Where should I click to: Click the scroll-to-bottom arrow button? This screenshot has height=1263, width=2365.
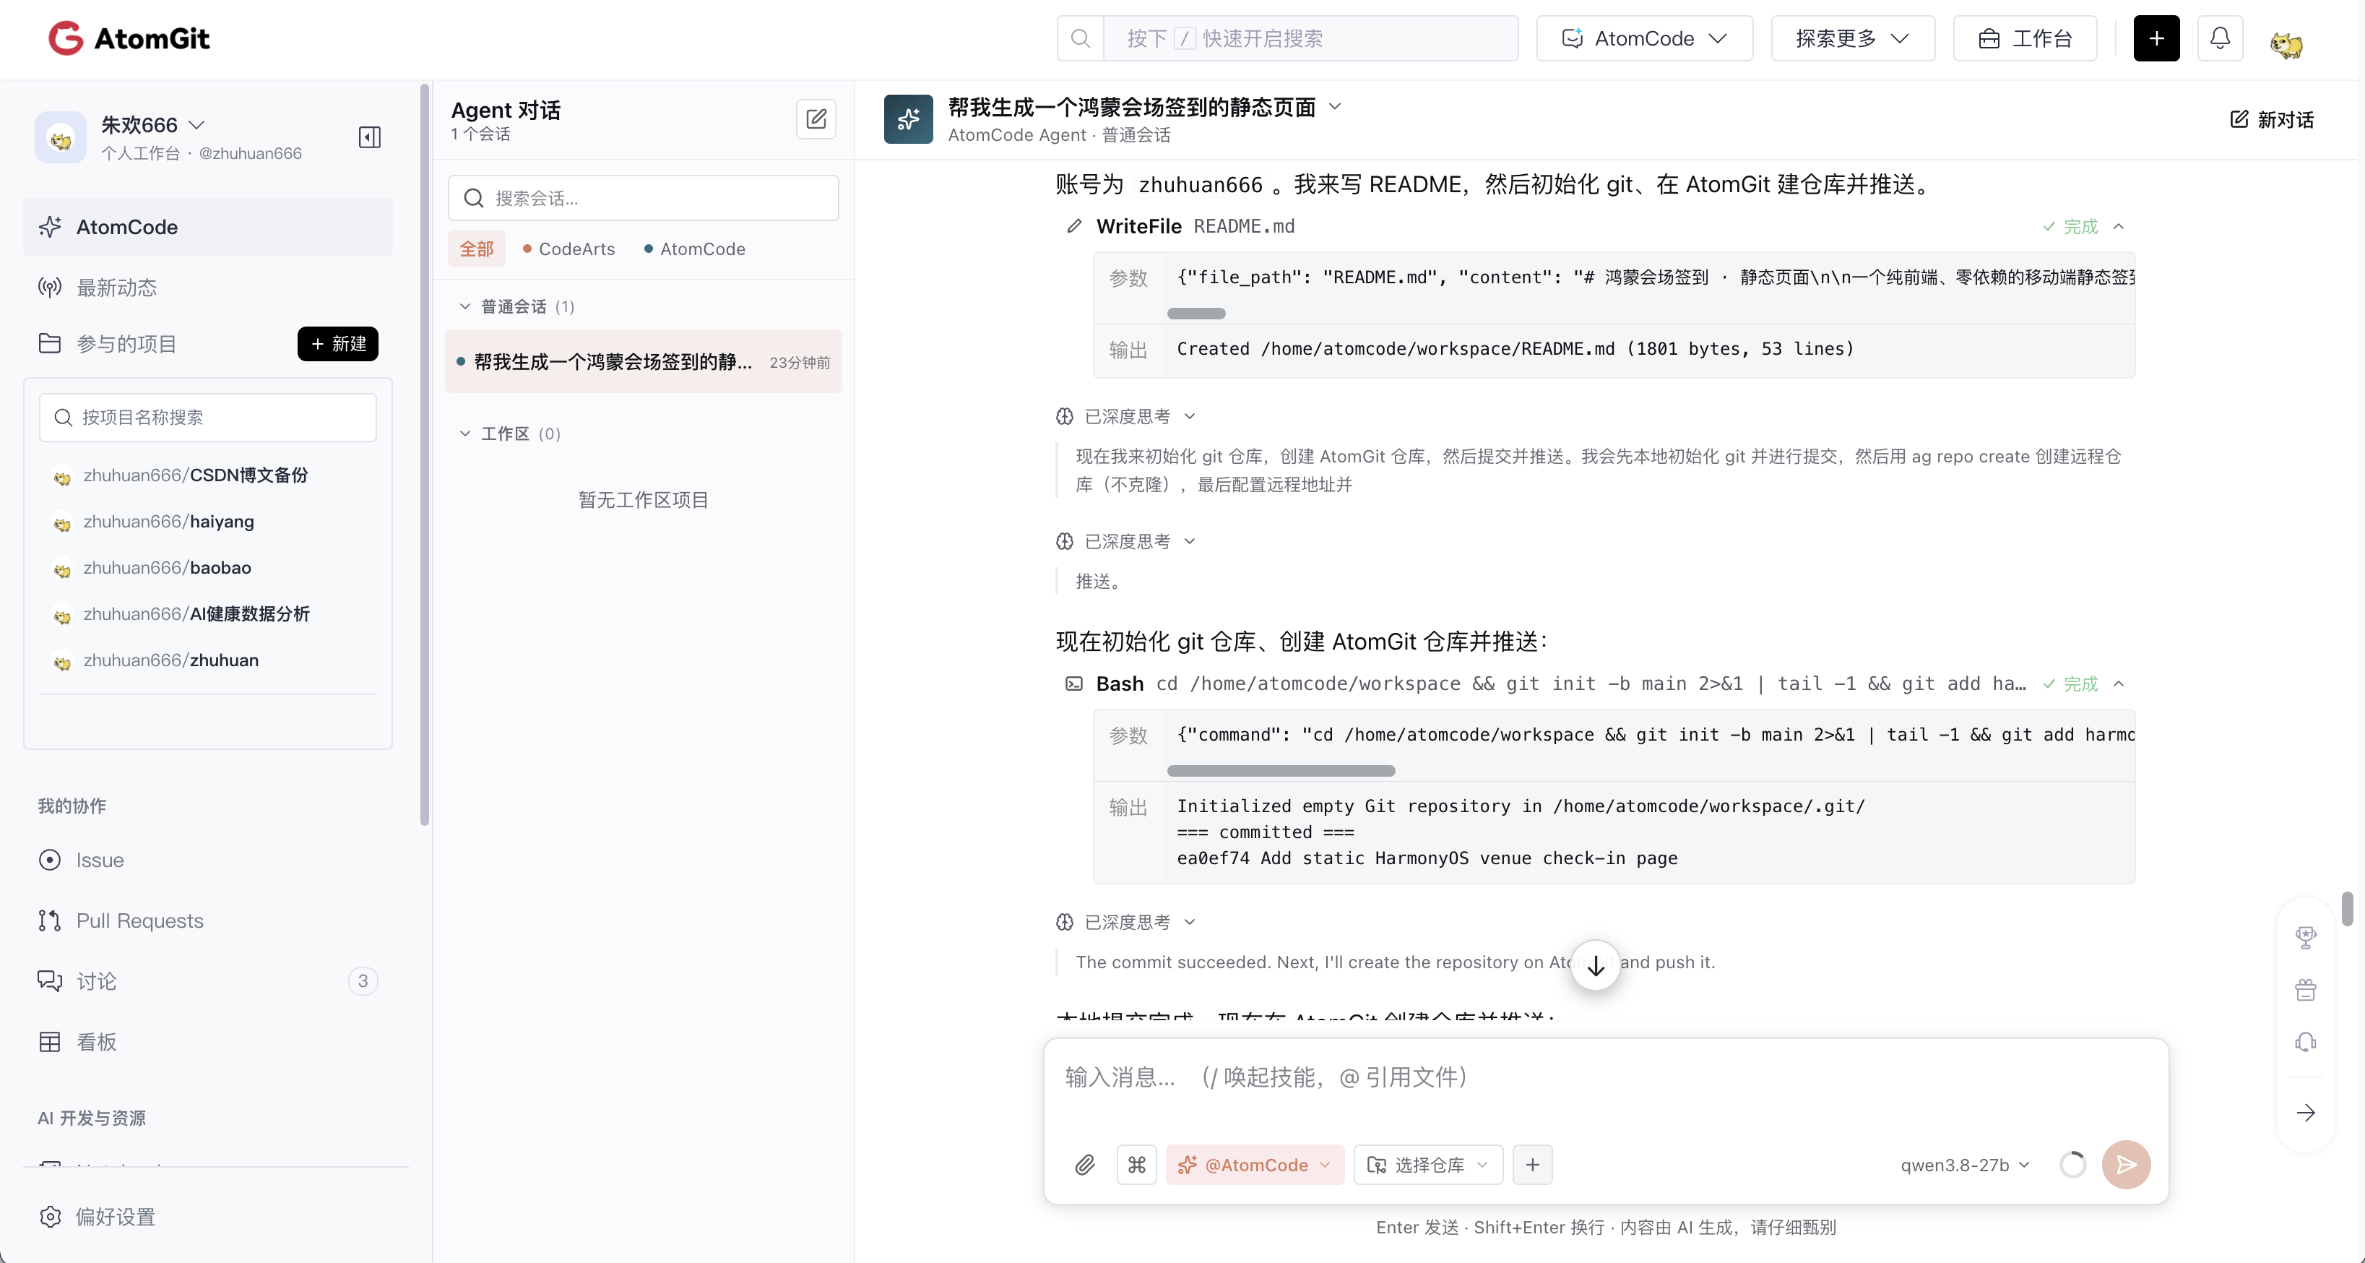pos(1596,965)
